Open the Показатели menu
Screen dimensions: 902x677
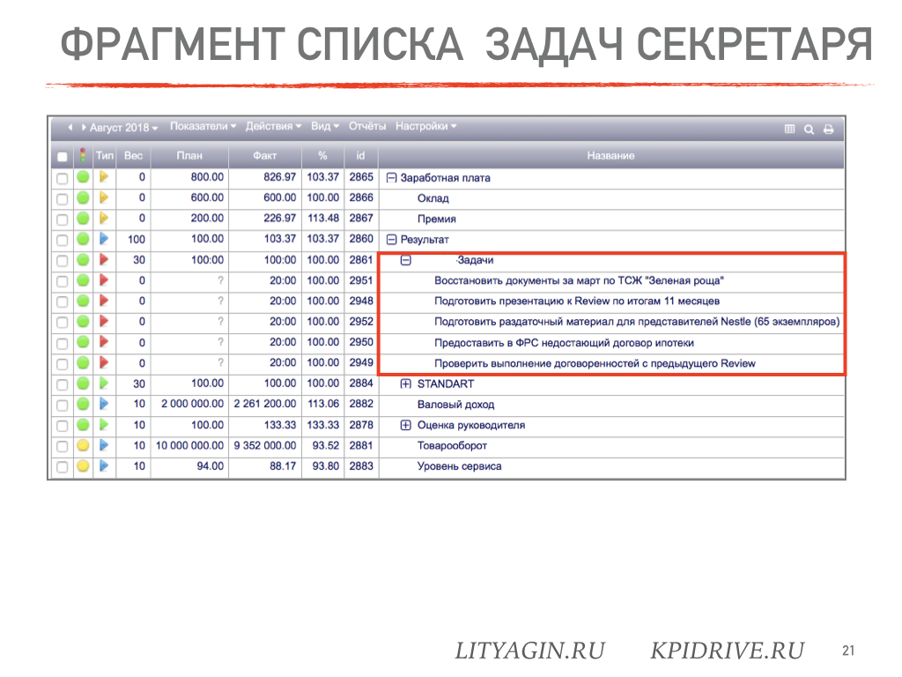203,126
